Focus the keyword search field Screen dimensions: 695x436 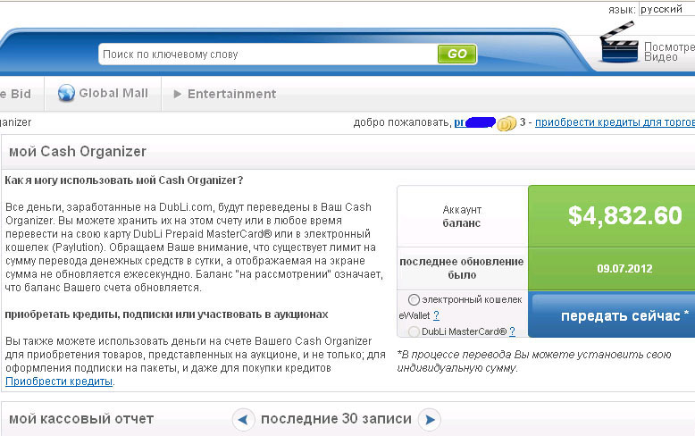point(268,54)
